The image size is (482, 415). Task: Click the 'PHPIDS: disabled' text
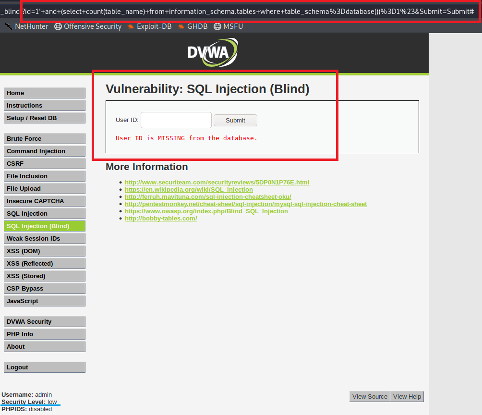27,409
